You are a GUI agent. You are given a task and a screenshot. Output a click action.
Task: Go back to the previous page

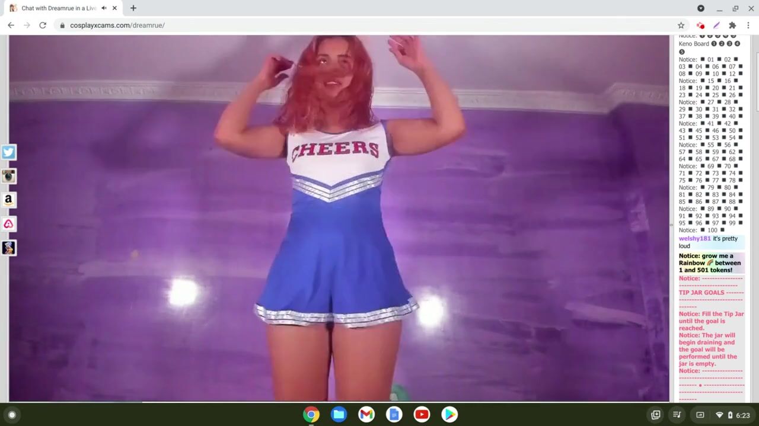pos(11,25)
